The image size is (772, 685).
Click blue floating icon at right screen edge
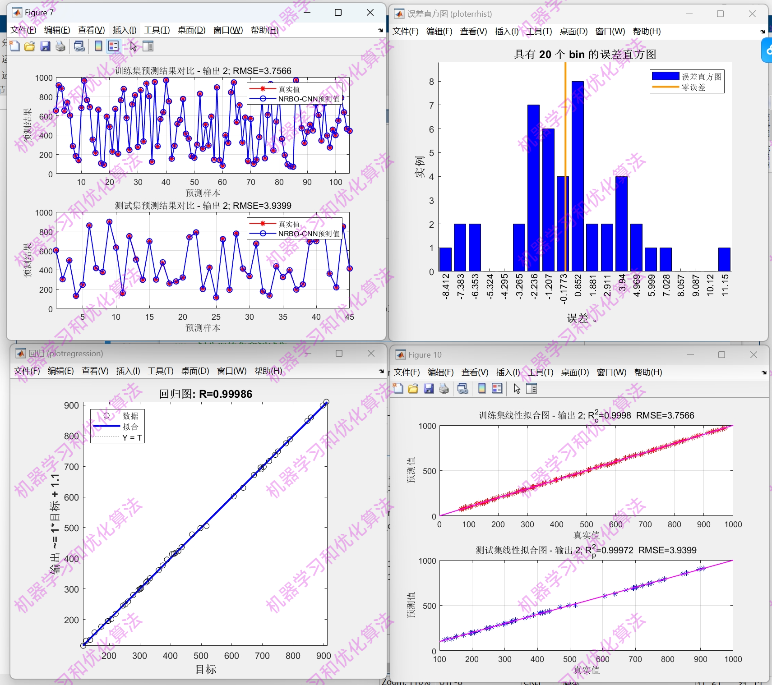tap(767, 51)
